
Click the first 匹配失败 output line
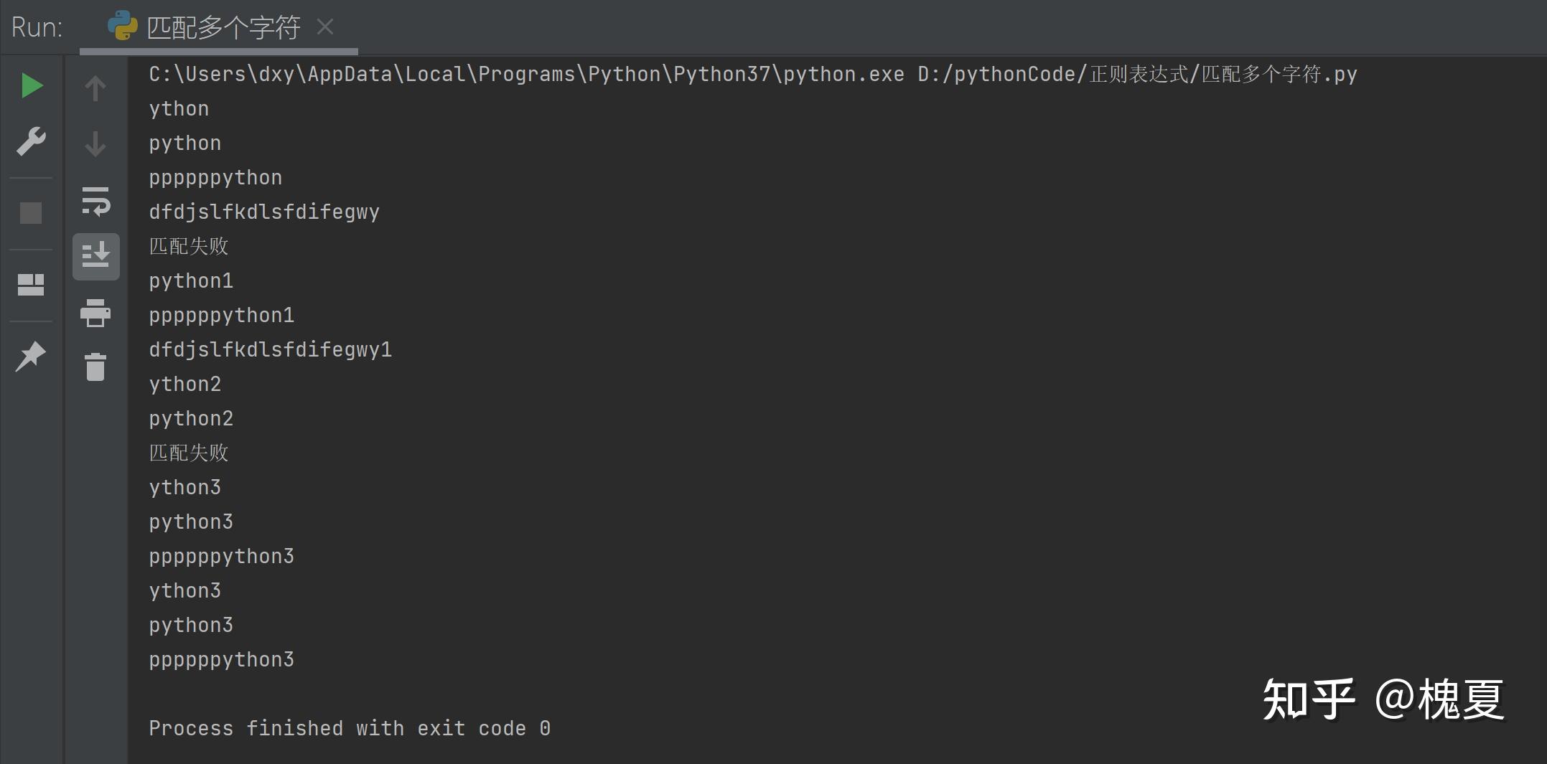pyautogui.click(x=189, y=247)
